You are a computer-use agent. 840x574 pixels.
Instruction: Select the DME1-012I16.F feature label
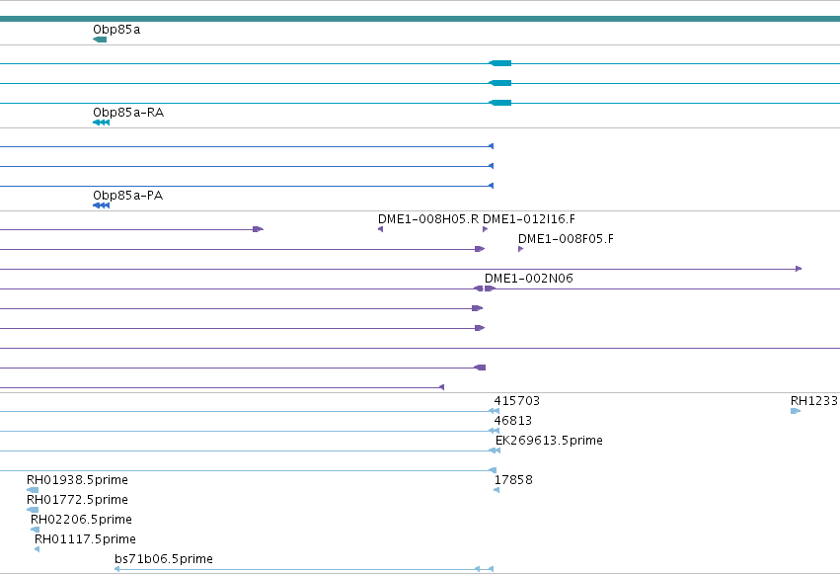(x=529, y=219)
